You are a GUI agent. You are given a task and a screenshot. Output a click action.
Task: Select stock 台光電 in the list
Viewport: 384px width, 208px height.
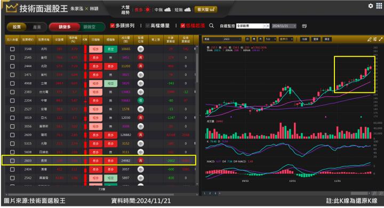click(44, 92)
